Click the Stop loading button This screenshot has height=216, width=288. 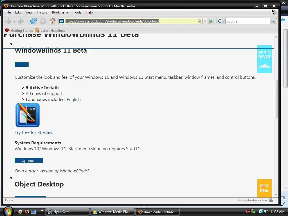pyautogui.click(x=43, y=21)
